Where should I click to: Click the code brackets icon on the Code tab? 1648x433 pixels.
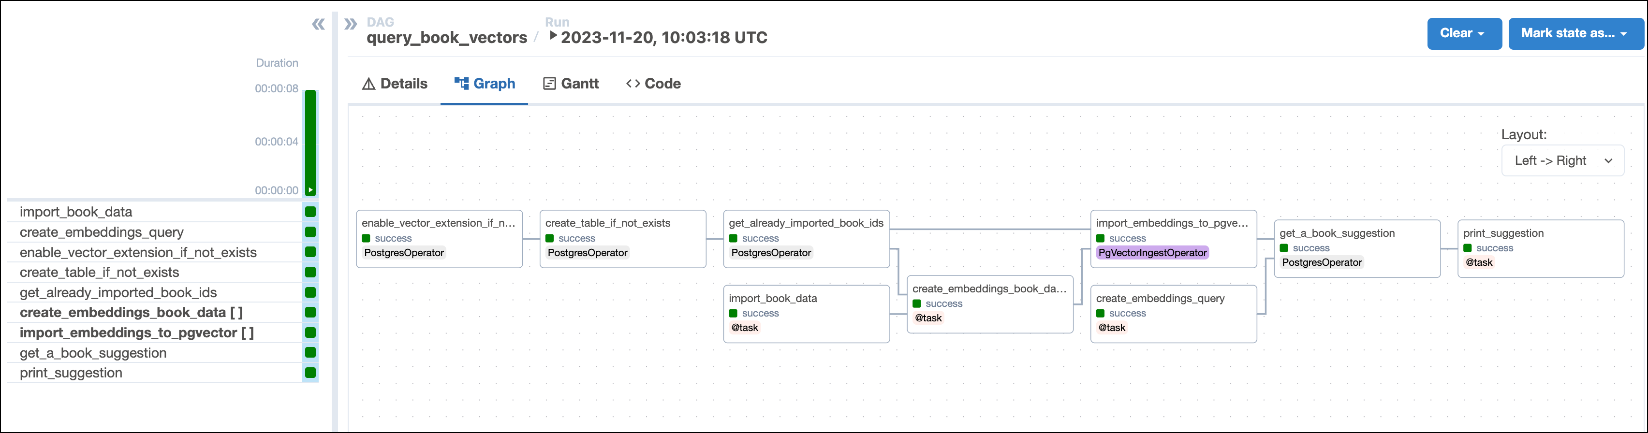633,83
